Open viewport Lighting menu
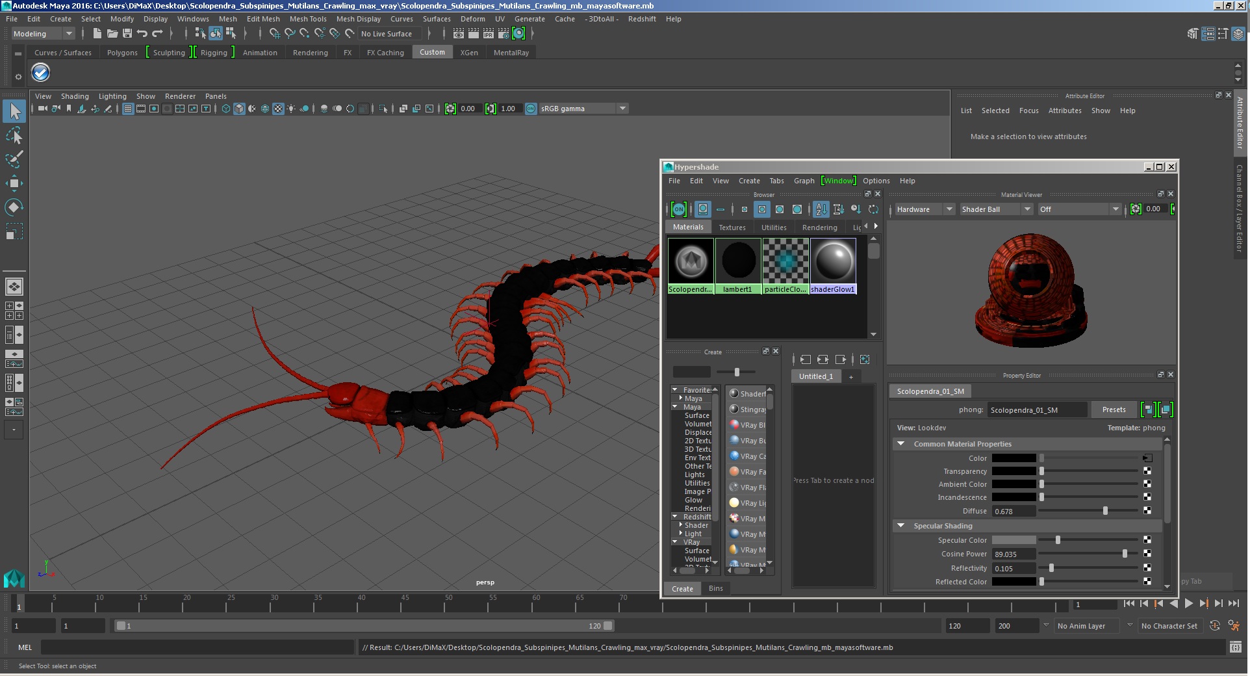 tap(112, 96)
